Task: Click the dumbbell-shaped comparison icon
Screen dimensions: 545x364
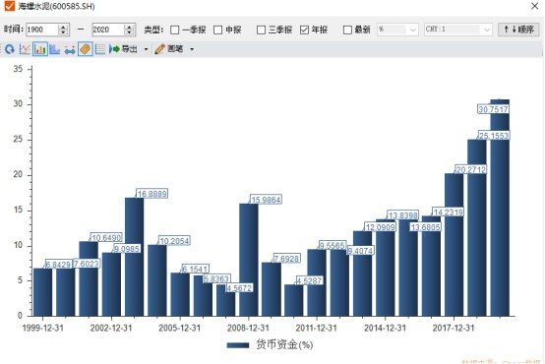Action: tap(70, 50)
